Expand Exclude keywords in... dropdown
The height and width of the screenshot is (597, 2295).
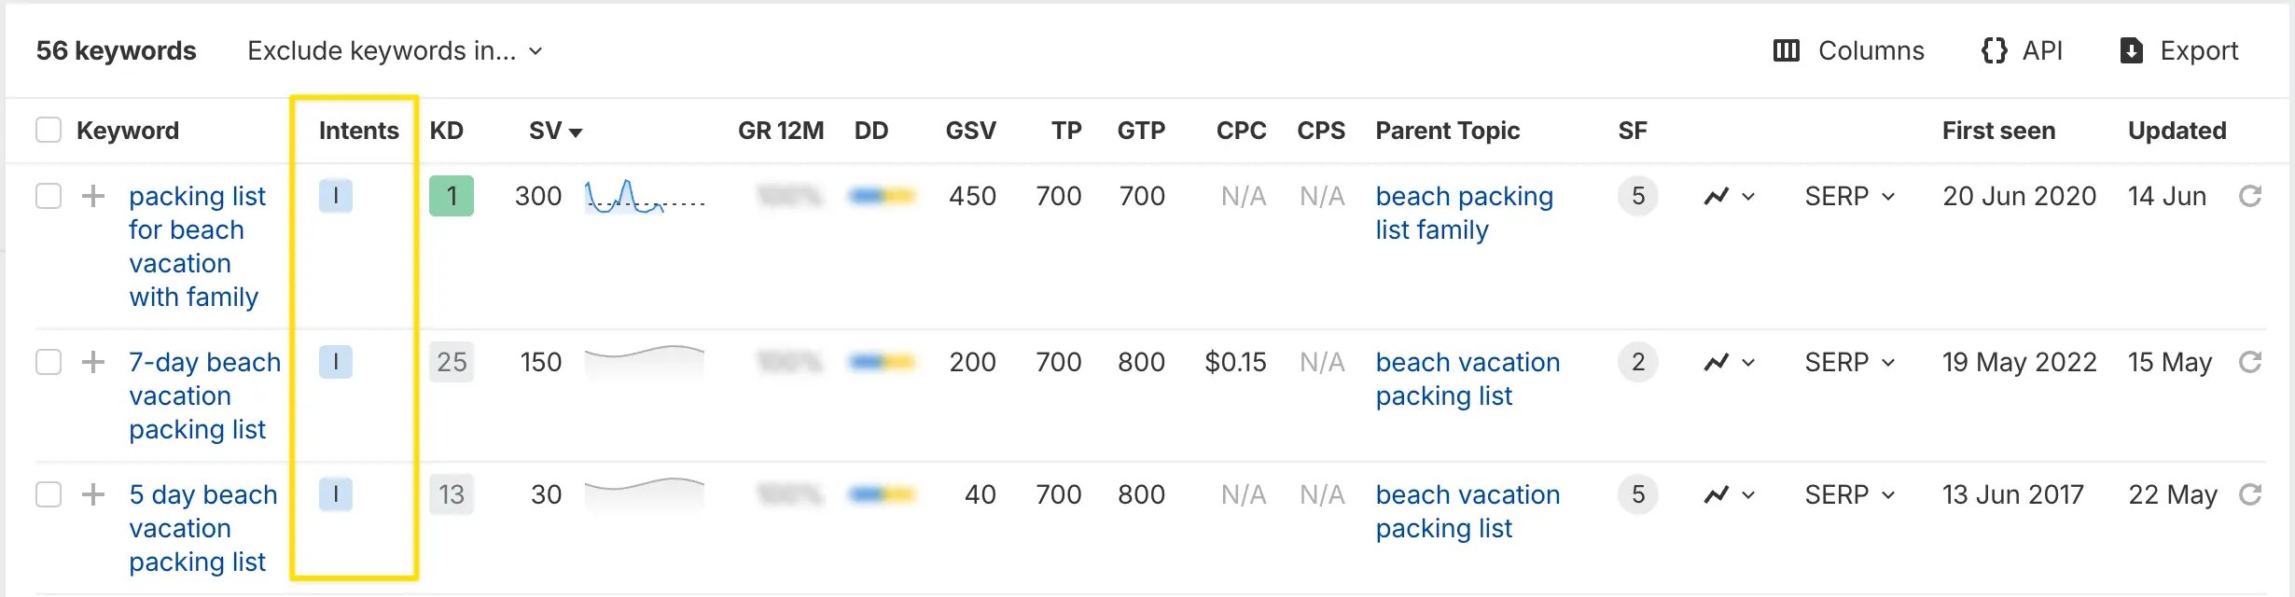pyautogui.click(x=395, y=50)
